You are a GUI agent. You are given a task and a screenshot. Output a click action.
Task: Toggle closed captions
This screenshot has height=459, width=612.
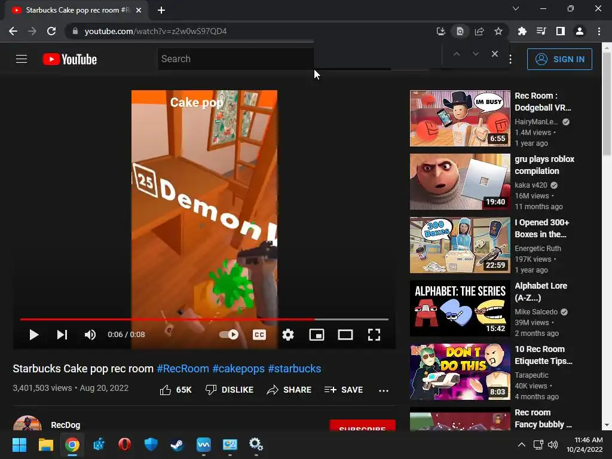259,335
